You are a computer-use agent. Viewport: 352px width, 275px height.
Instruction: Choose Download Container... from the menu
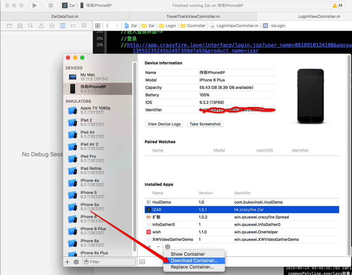(194, 260)
